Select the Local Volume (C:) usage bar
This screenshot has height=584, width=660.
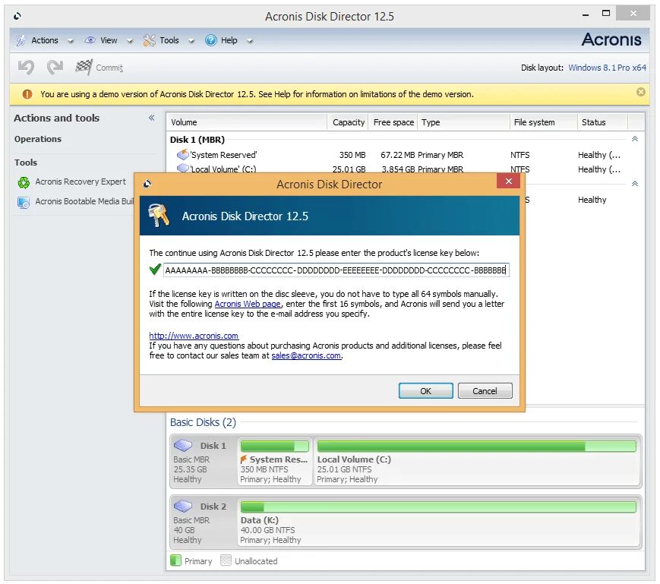tap(476, 446)
